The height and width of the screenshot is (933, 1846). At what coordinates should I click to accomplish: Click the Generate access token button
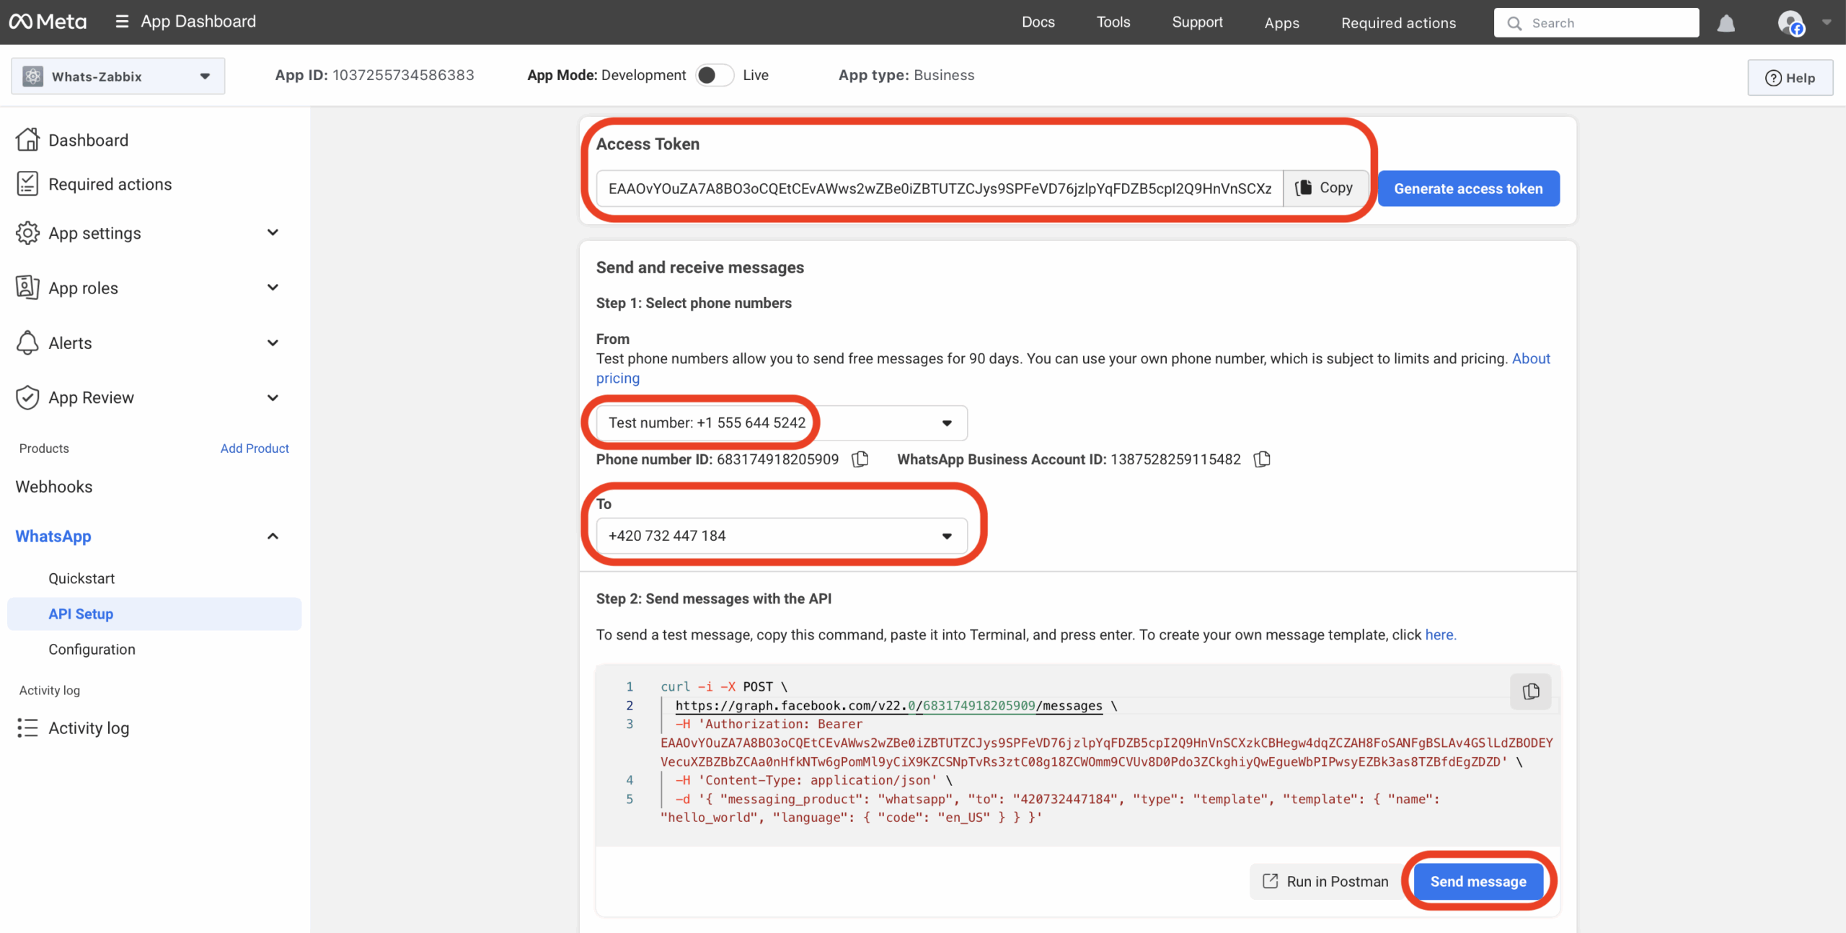click(1468, 189)
